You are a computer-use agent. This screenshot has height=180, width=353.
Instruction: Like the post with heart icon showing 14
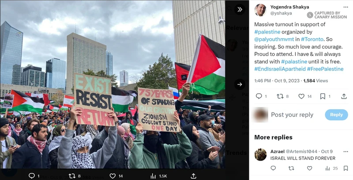301,96
